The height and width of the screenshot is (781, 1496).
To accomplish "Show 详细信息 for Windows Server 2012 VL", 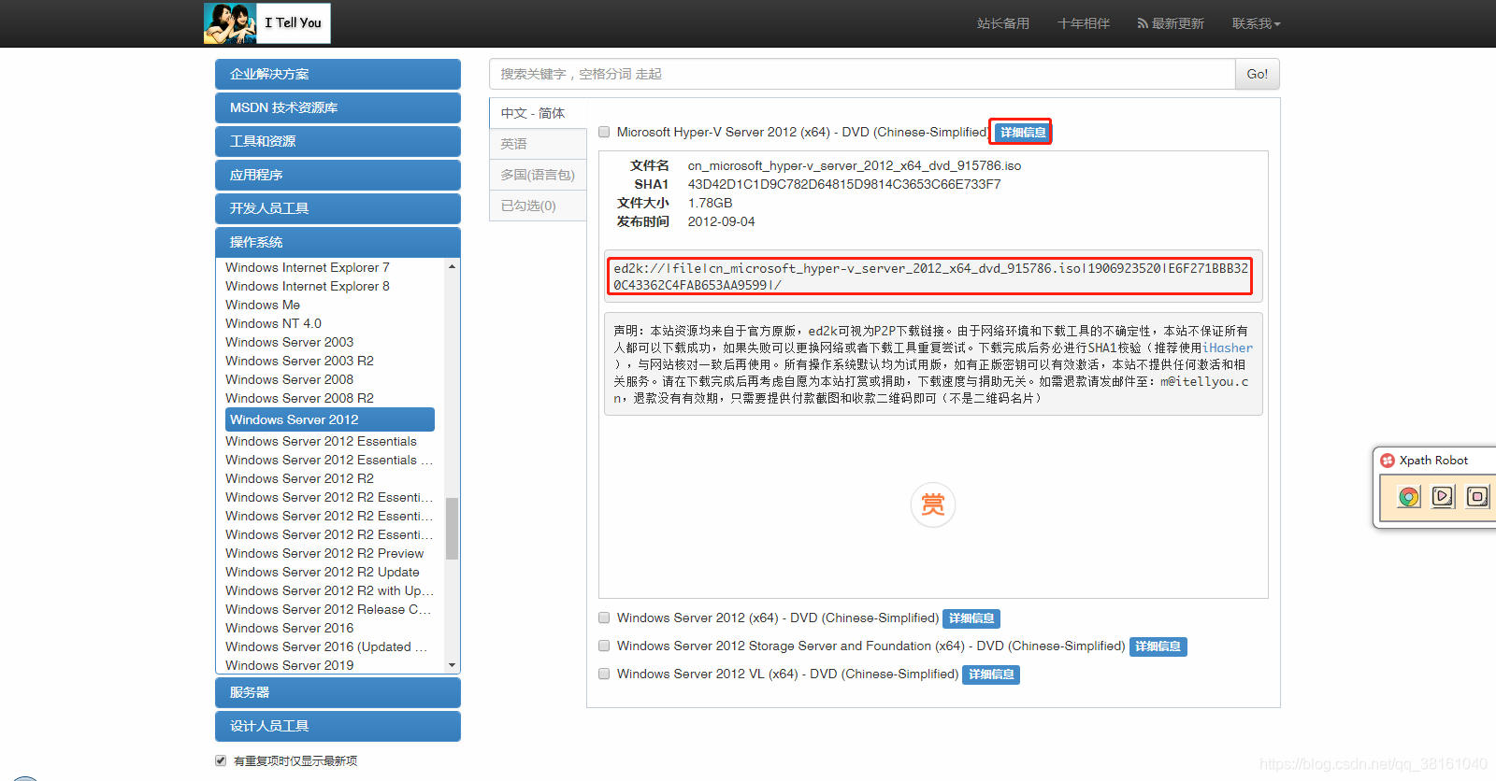I will [991, 674].
